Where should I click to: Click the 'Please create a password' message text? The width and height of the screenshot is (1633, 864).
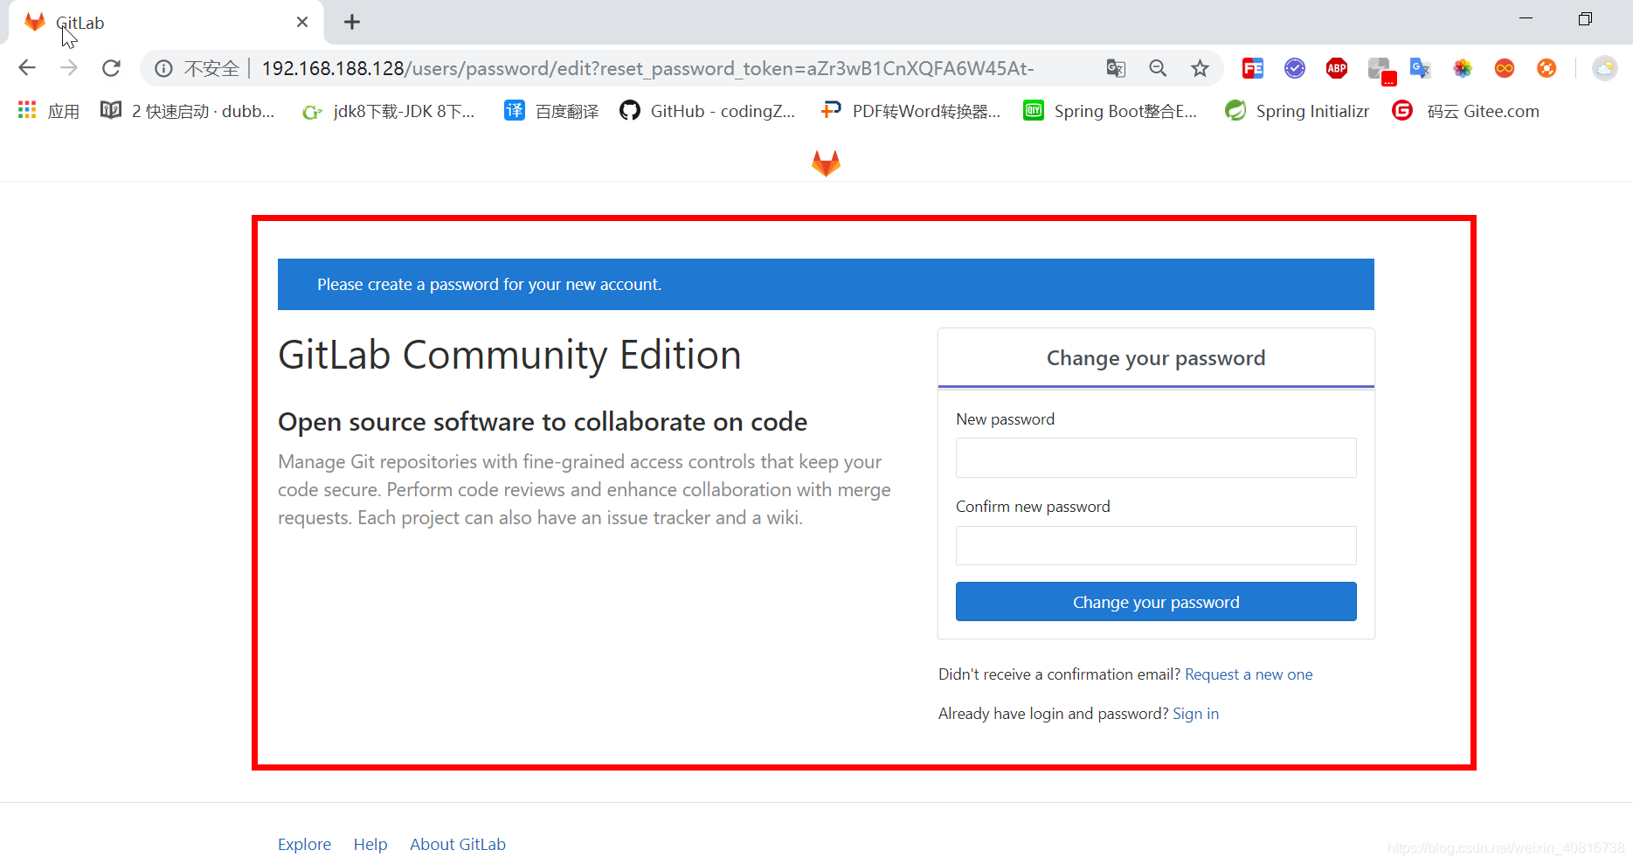pos(489,285)
